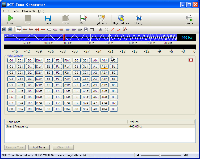Screen dimensions: 200x159
Task: Select the square wave waveform icon
Action: pos(25,29)
